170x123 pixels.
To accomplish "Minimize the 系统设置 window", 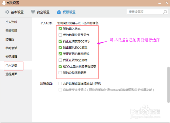I will click(x=159, y=3).
